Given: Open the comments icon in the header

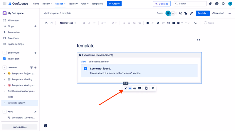Looking at the screenshot, I should click(x=181, y=13).
